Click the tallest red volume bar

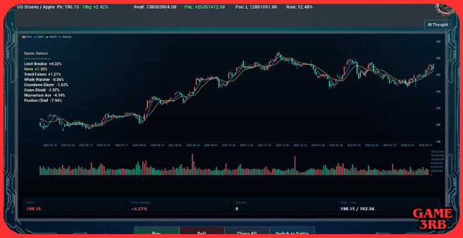(192, 165)
